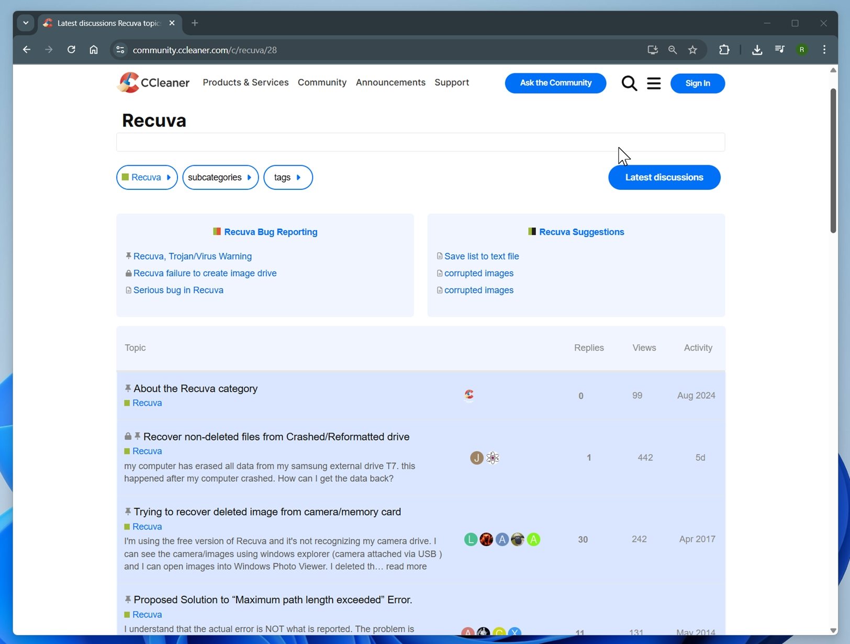Open the locked 'Recuva failure to create image drive' topic
Screen dimensions: 850x644
pos(205,273)
